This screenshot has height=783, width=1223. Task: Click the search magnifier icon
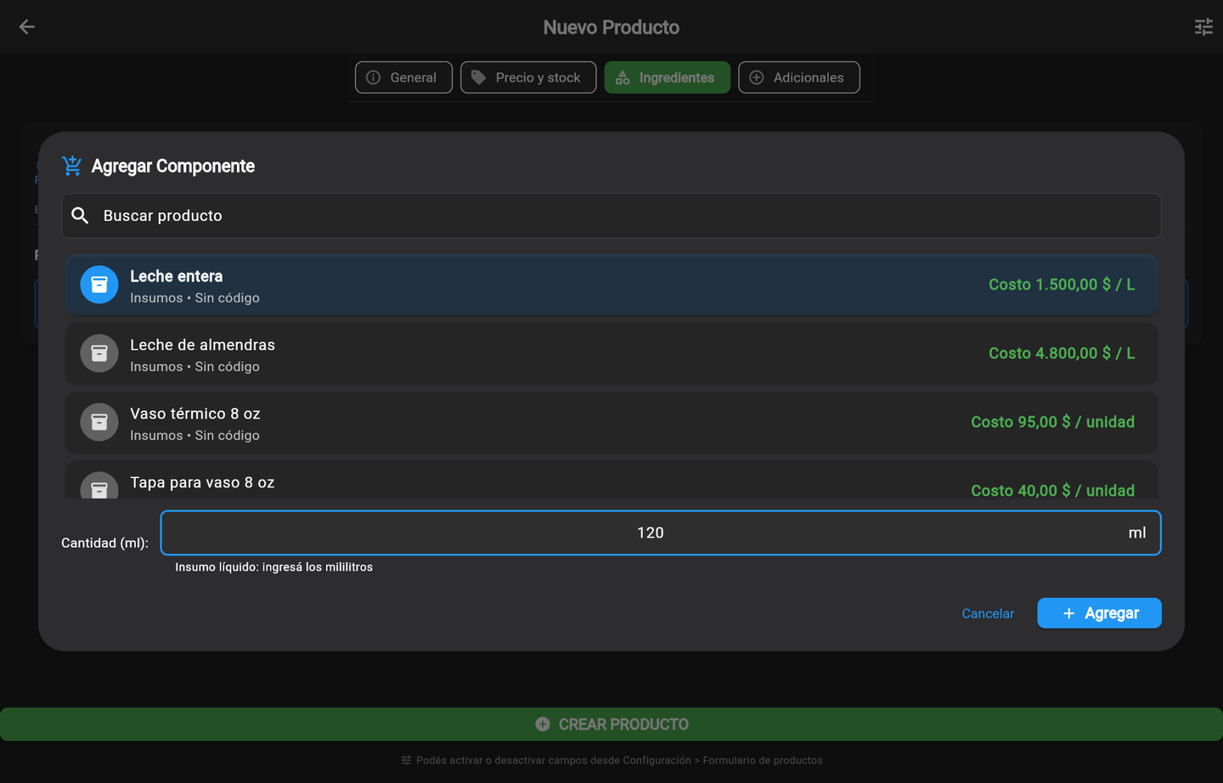click(80, 216)
